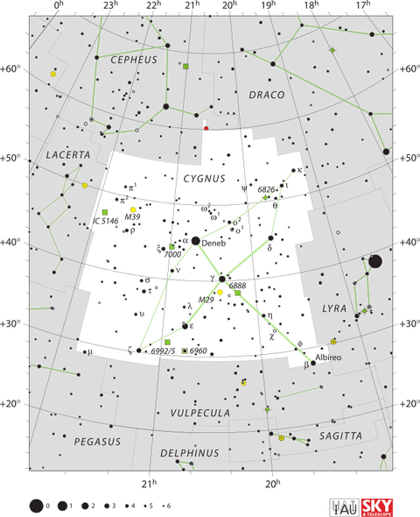
Task: Click the magnitude 6 legend dot
Action: [x=164, y=506]
